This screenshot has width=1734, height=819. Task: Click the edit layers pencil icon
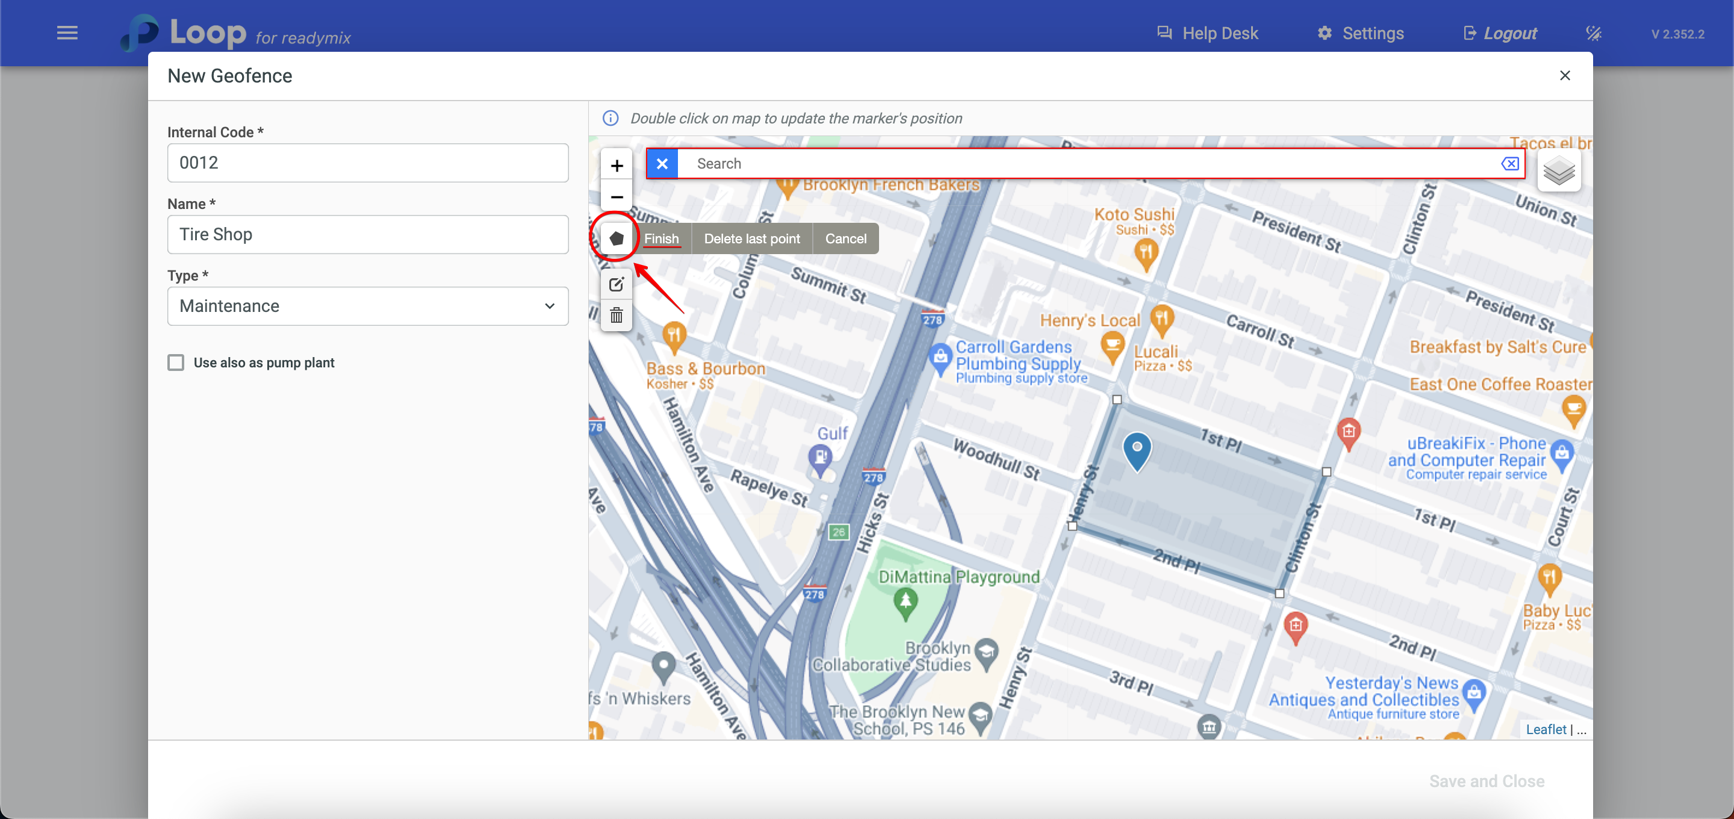[x=616, y=284]
